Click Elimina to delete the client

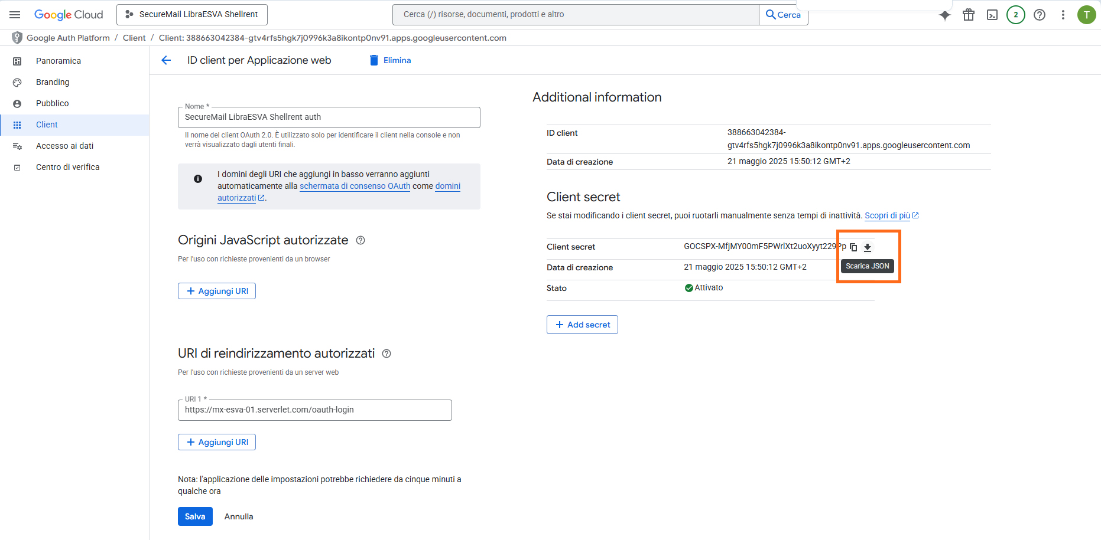pyautogui.click(x=390, y=60)
